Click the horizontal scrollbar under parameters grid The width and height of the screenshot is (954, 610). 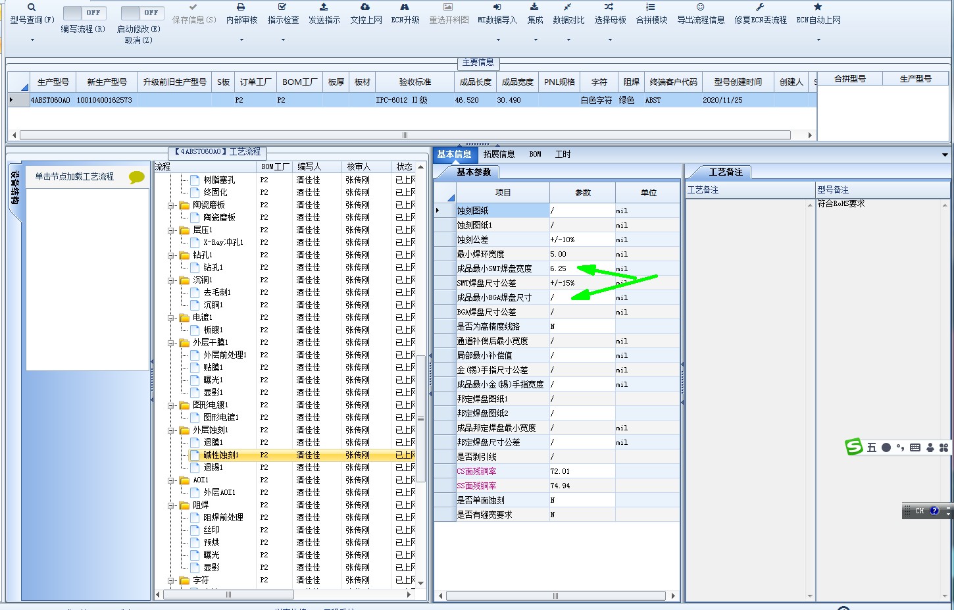click(555, 596)
